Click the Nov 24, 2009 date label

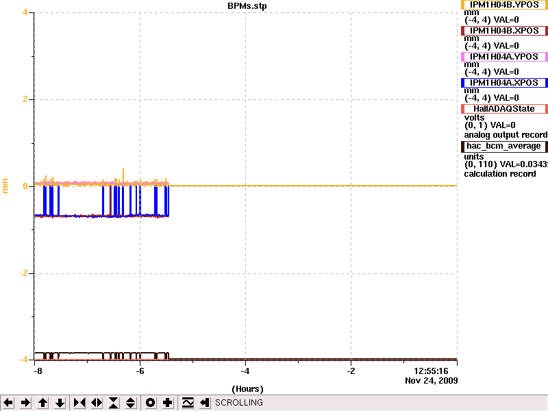point(432,381)
